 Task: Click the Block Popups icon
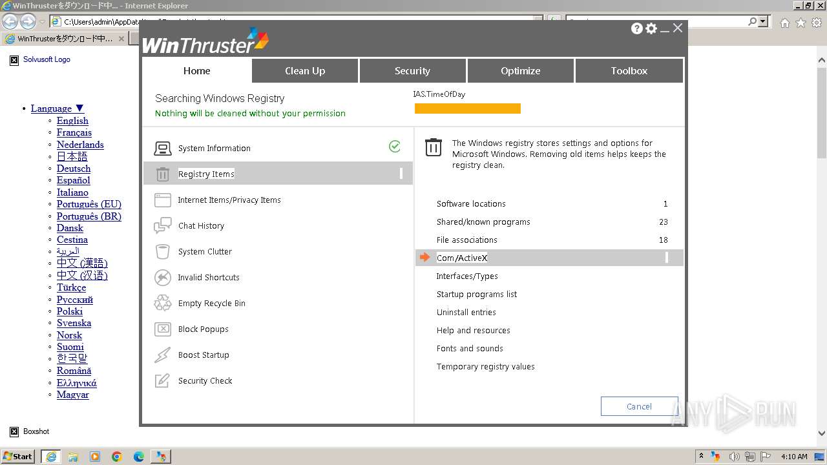tap(163, 329)
